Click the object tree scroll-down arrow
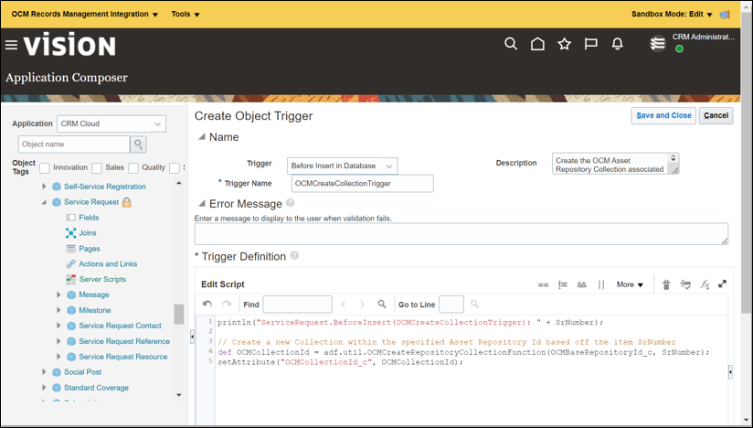Screen dimensions: 753x428 point(179,395)
